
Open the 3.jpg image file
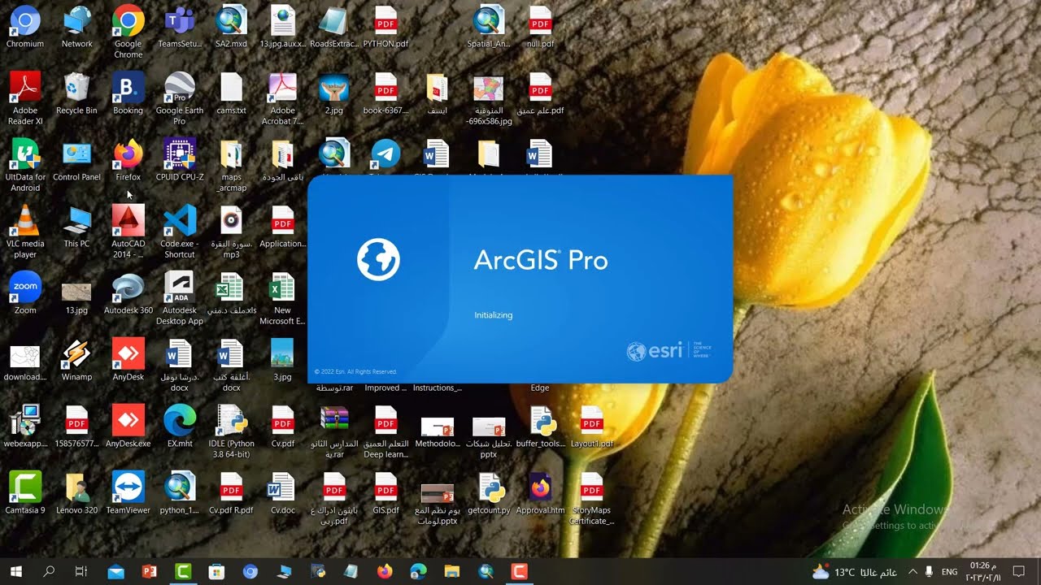pyautogui.click(x=282, y=360)
